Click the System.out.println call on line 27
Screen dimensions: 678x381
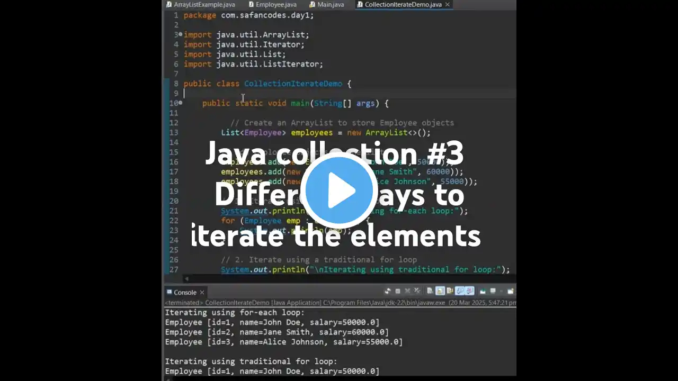point(365,270)
